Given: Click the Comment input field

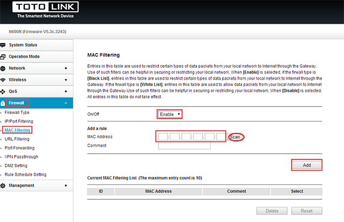Looking at the screenshot, I should [x=184, y=146].
